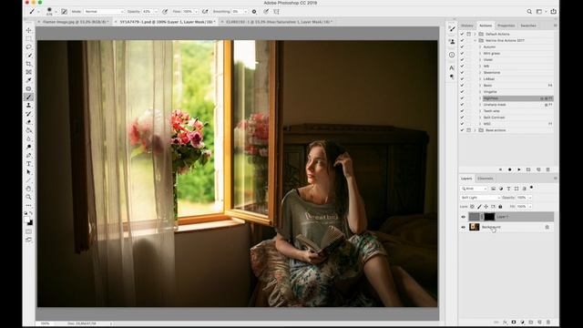
Task: Switch to the History tab
Action: click(467, 26)
